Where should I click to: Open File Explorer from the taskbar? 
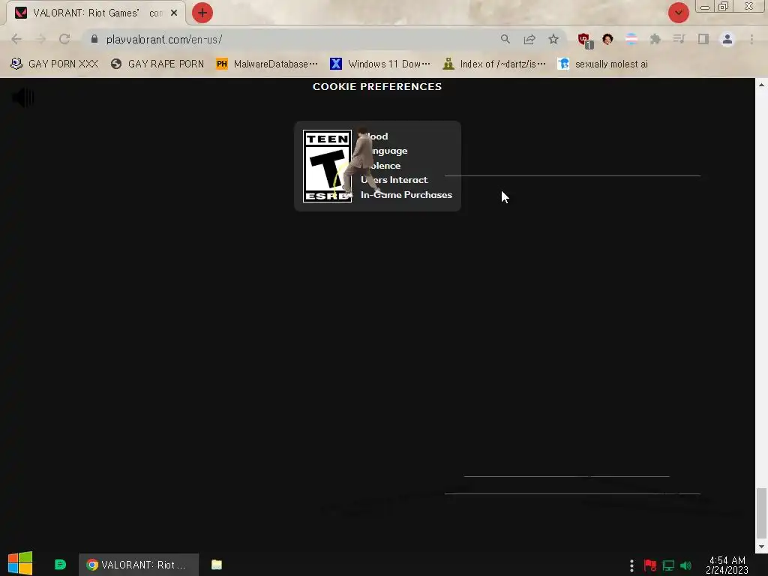[217, 565]
